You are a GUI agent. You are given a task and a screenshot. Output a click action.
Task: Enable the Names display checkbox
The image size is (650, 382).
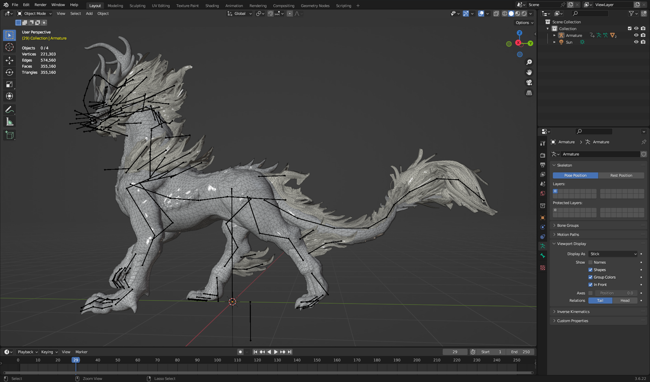pos(590,262)
